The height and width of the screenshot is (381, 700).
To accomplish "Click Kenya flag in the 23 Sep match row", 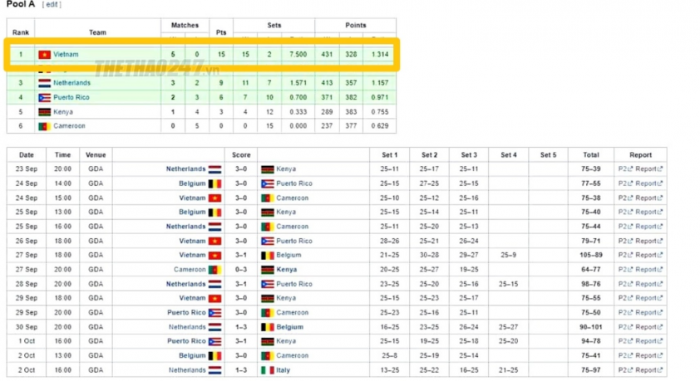I will [x=268, y=169].
